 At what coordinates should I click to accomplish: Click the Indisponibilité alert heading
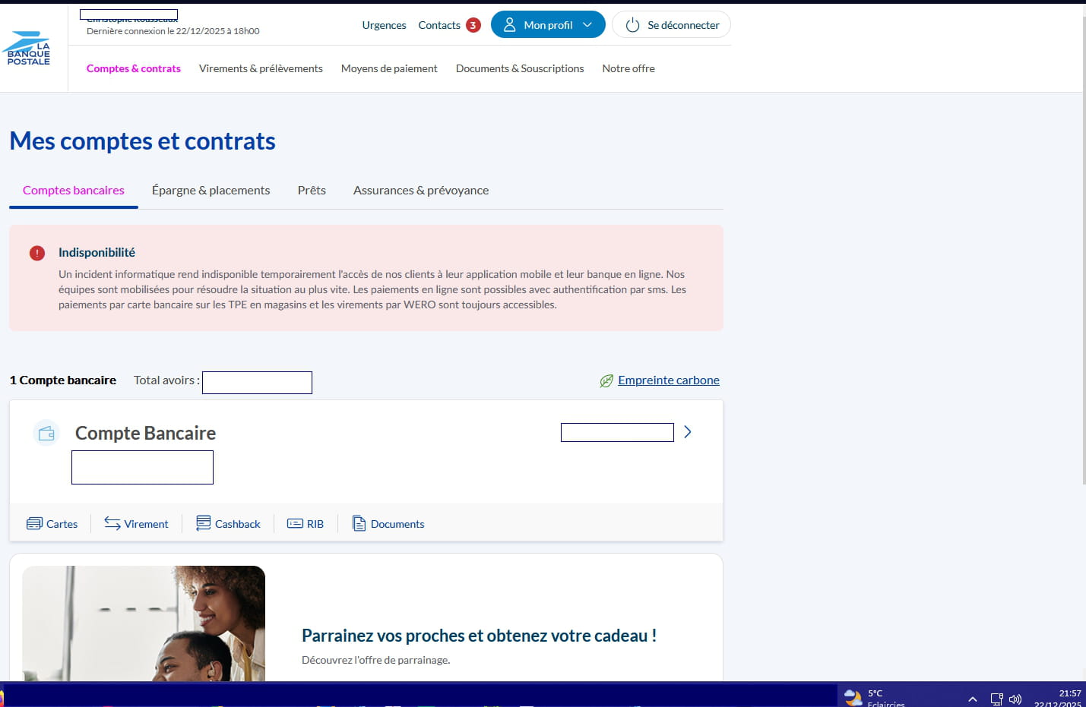tap(97, 252)
